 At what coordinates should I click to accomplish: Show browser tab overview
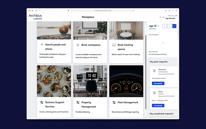click(177, 11)
